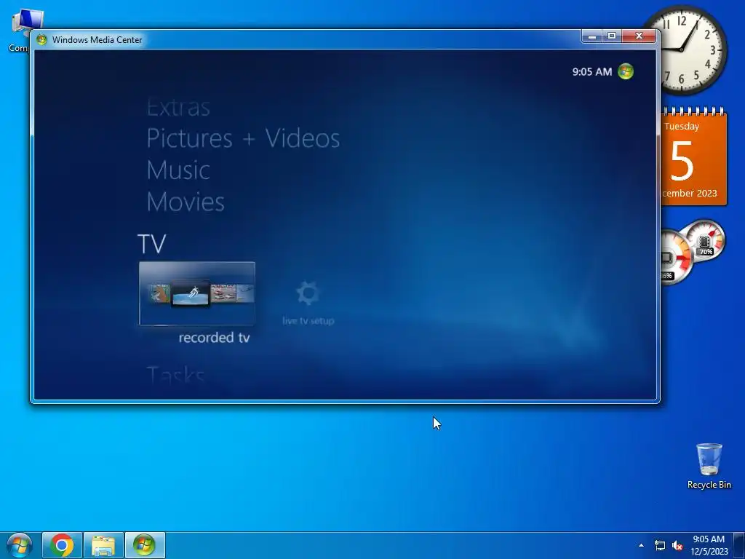Screen dimensions: 745x559
Task: Click the 9:05 AM time in Media Center
Action: tap(592, 72)
